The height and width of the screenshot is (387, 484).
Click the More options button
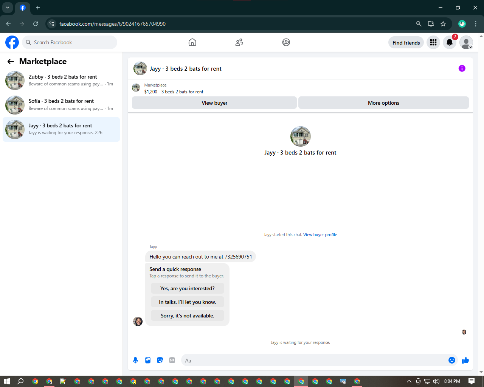(x=383, y=103)
